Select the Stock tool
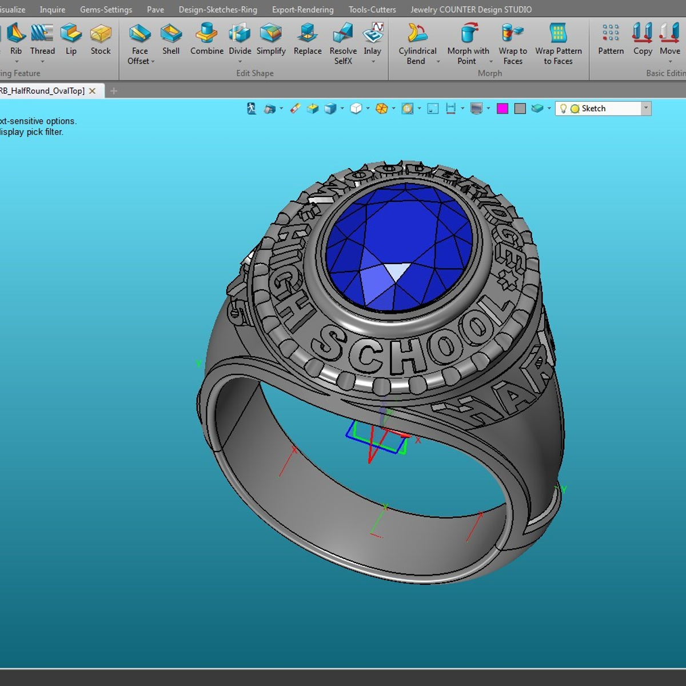686x686 pixels. [101, 39]
